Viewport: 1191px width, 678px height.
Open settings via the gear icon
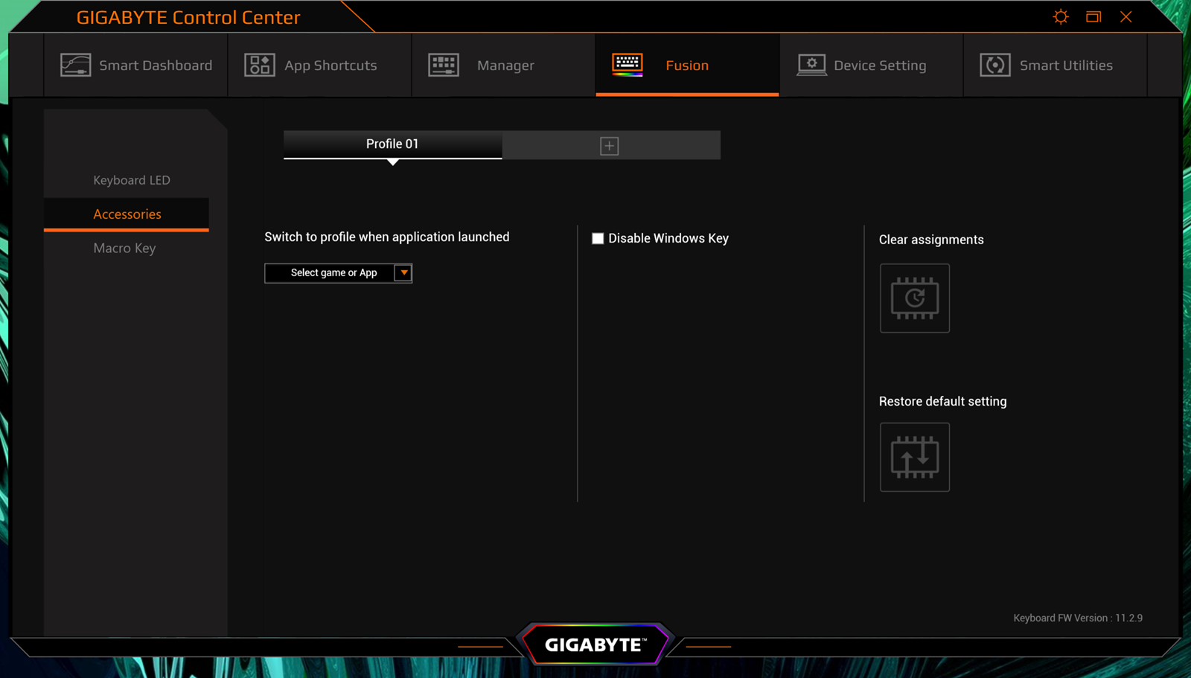(x=1061, y=17)
